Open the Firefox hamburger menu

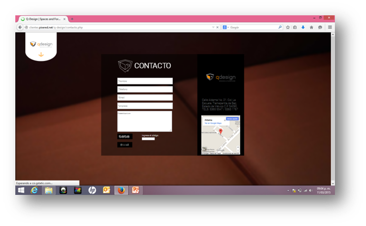(330, 27)
